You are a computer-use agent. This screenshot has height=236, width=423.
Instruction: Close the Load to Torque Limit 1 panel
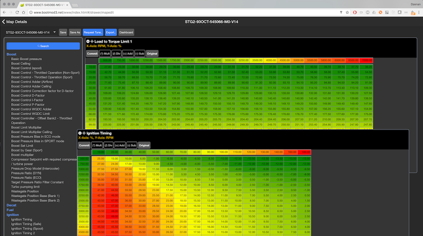pos(88,42)
